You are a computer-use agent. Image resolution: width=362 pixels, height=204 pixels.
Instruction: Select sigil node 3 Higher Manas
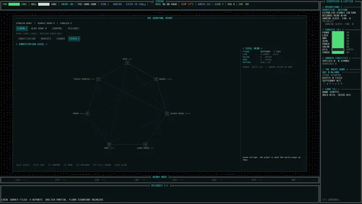[167, 113]
